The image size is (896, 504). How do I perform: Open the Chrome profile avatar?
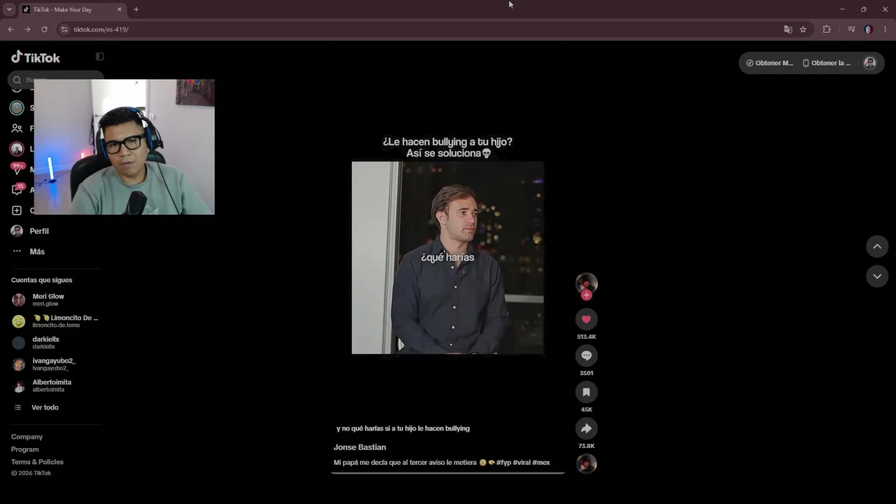click(x=869, y=29)
